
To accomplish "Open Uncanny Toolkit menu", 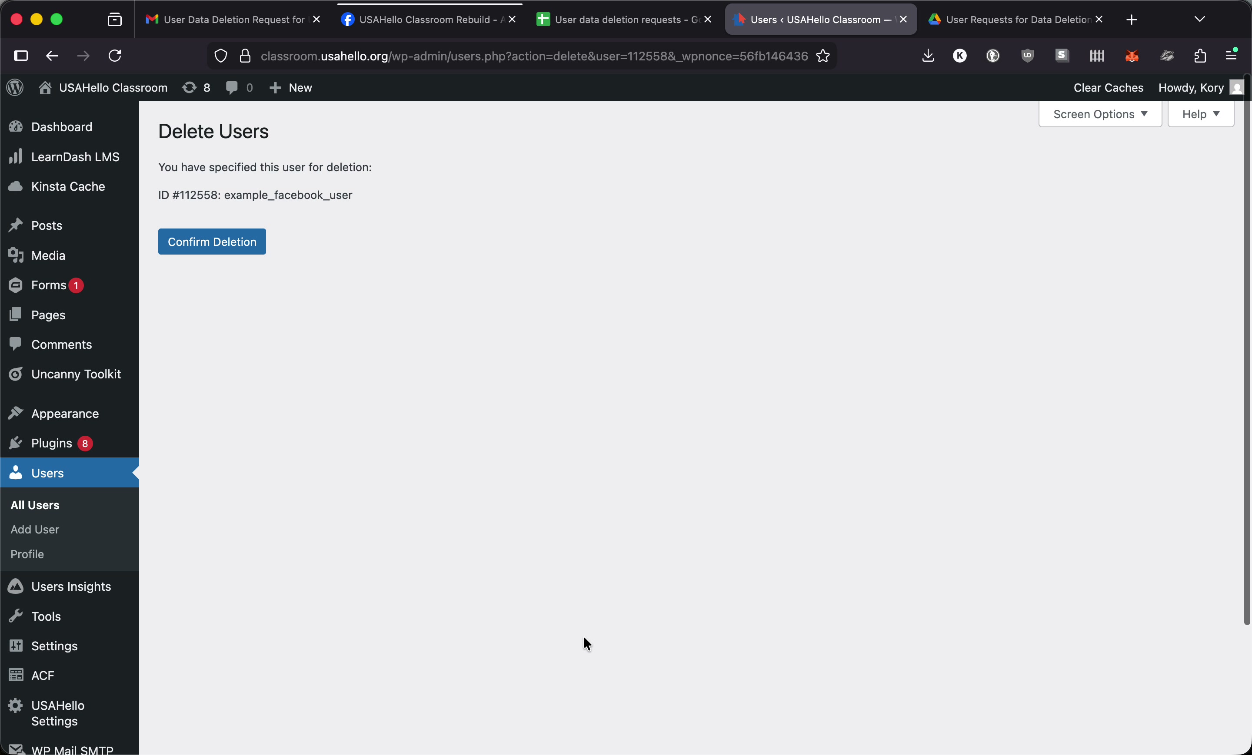I will click(70, 374).
